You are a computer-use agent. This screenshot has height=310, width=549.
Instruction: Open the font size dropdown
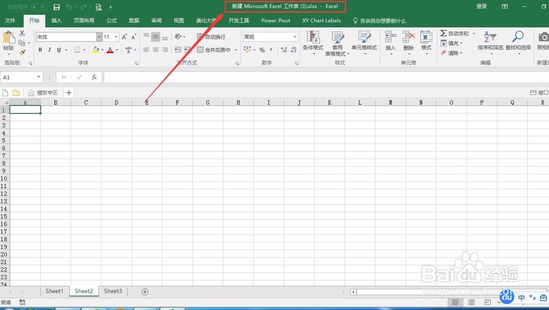[x=116, y=37]
